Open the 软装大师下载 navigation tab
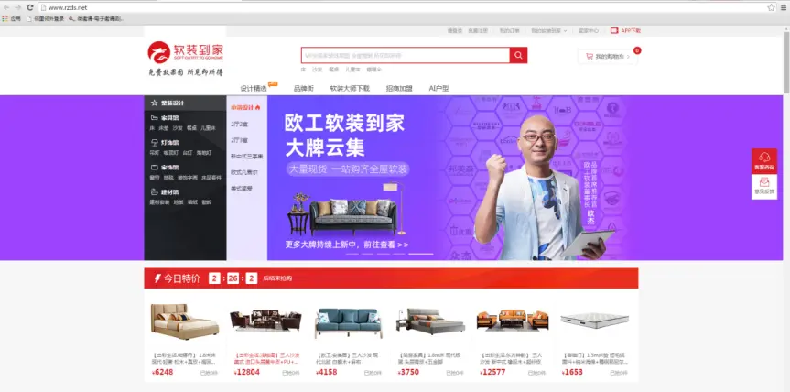The width and height of the screenshot is (790, 392). [350, 88]
